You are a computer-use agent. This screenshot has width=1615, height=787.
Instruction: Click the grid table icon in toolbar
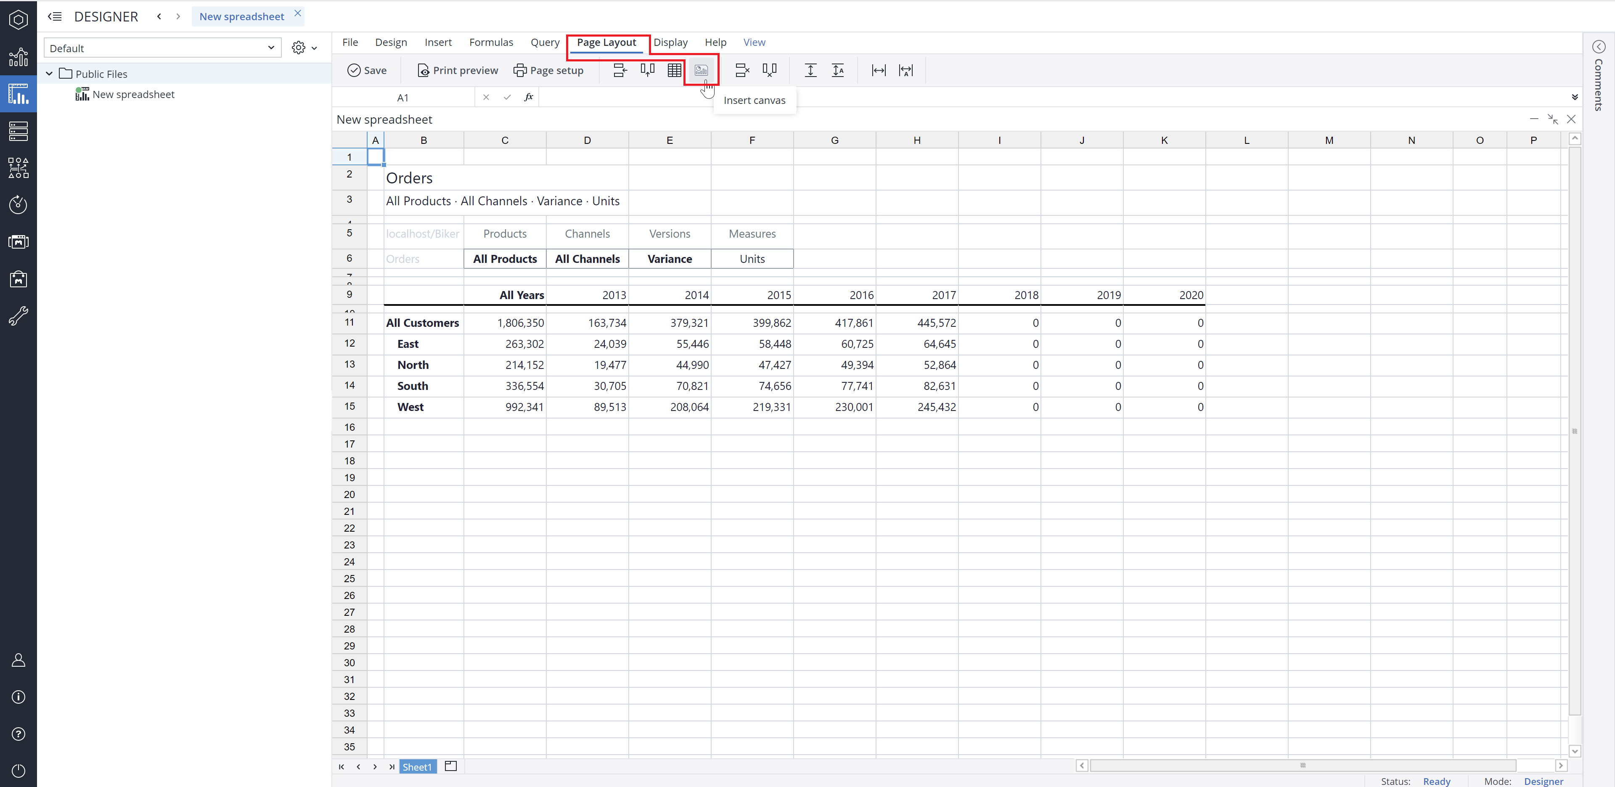click(x=674, y=70)
